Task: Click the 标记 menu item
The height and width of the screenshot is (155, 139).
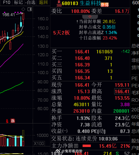Action: 18,2
